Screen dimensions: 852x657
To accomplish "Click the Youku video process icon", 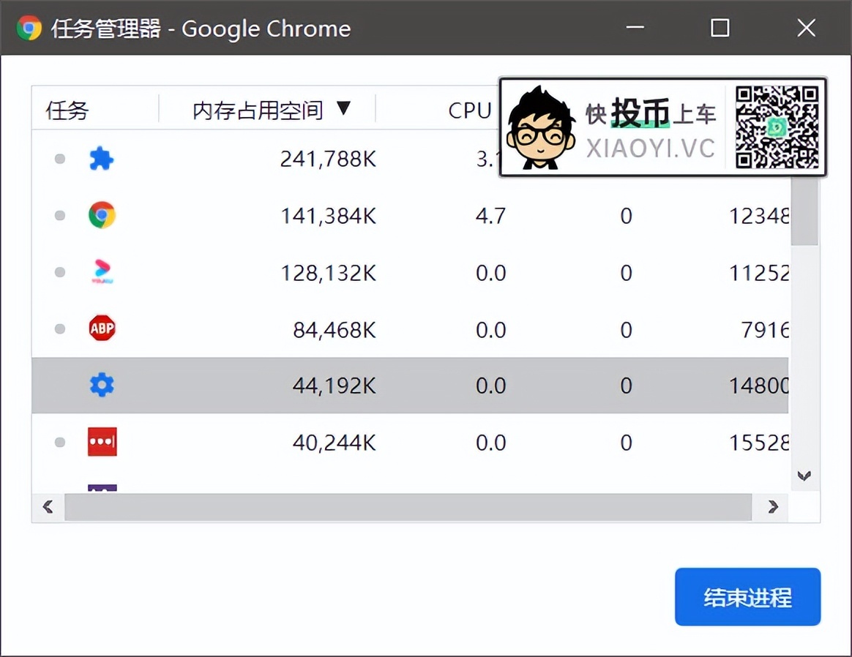I will point(102,271).
